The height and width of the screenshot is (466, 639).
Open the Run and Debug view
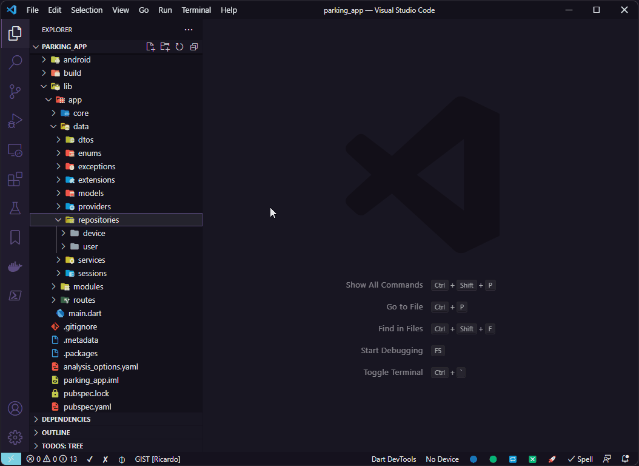point(15,121)
